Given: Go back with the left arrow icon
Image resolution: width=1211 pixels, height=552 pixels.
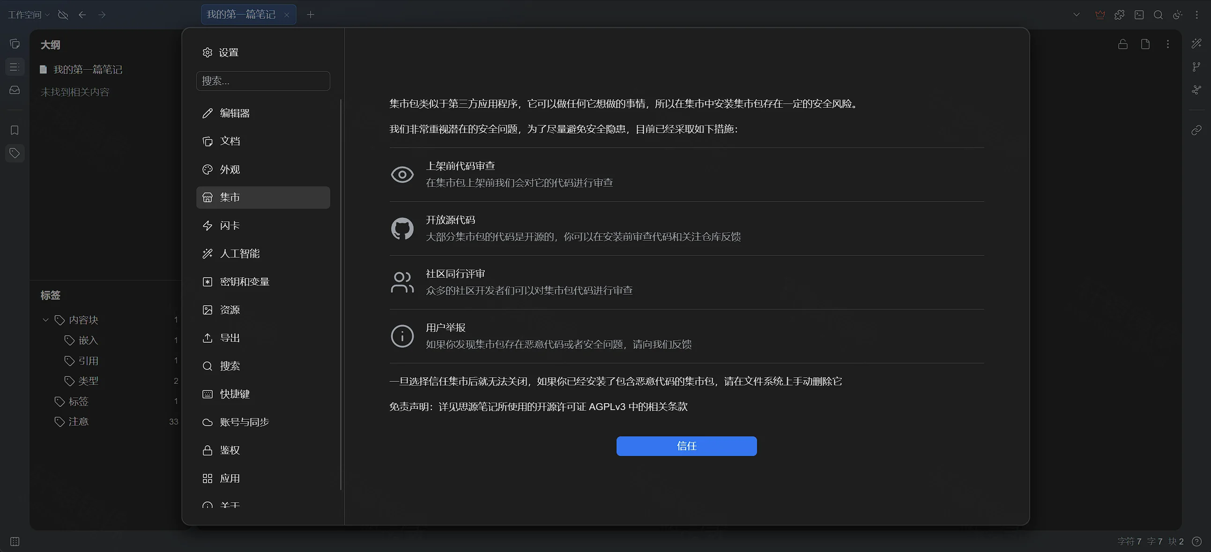Looking at the screenshot, I should click(x=82, y=15).
